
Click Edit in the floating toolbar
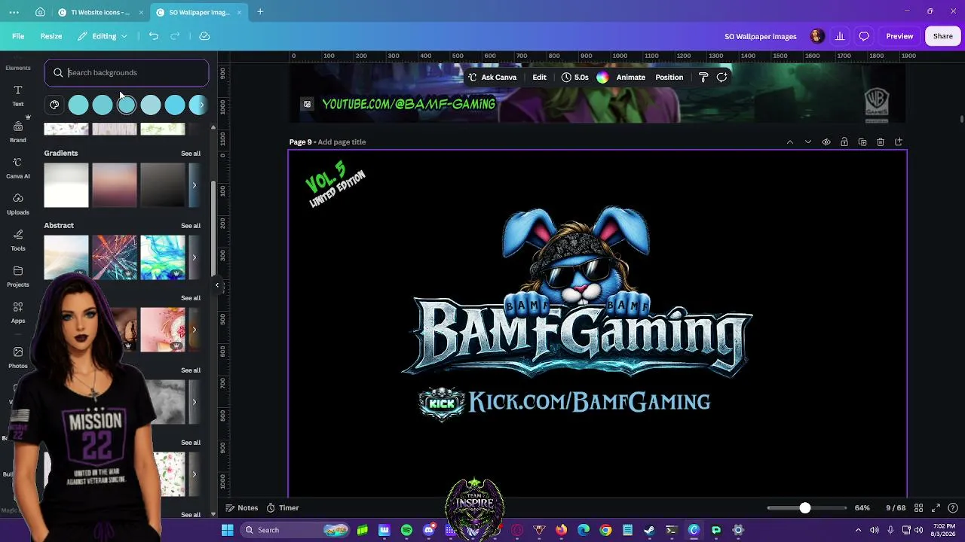point(539,77)
